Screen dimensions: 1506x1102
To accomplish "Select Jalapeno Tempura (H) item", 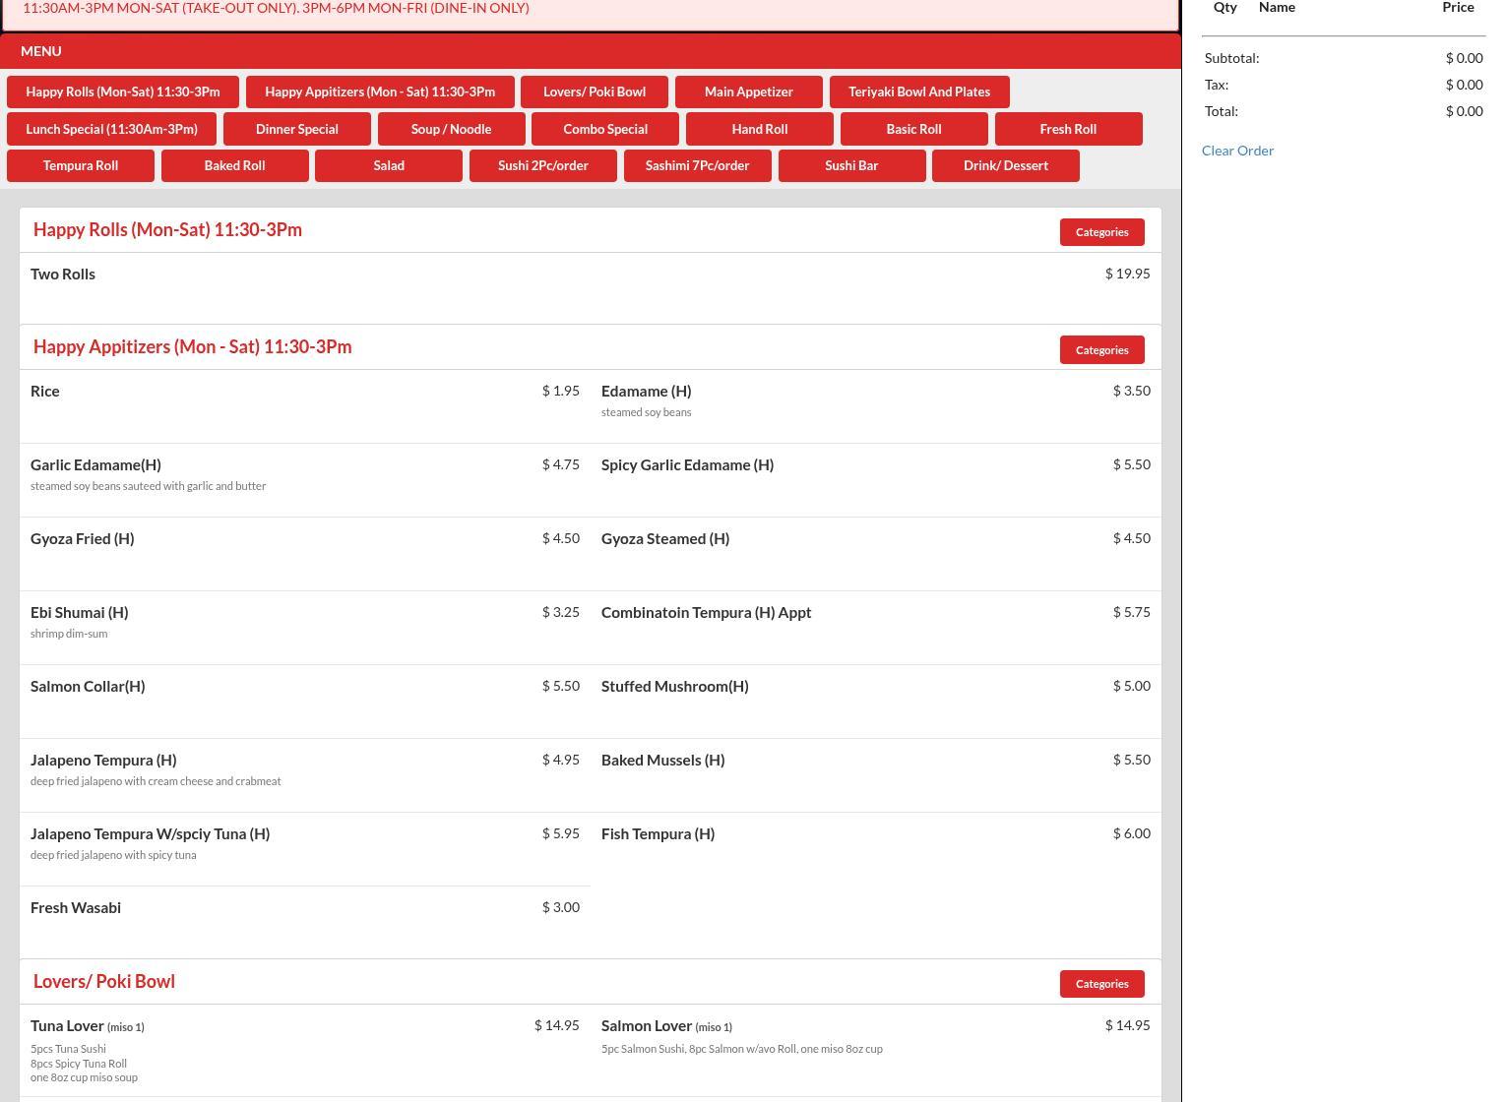I will coord(305,775).
